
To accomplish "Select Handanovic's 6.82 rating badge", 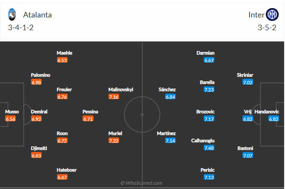I will [x=274, y=119].
